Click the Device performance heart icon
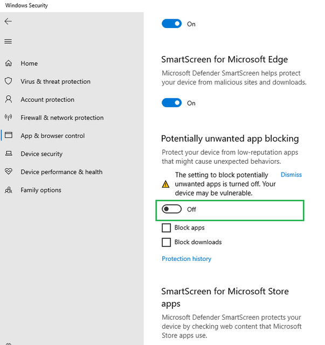The height and width of the screenshot is (345, 325). [x=9, y=171]
